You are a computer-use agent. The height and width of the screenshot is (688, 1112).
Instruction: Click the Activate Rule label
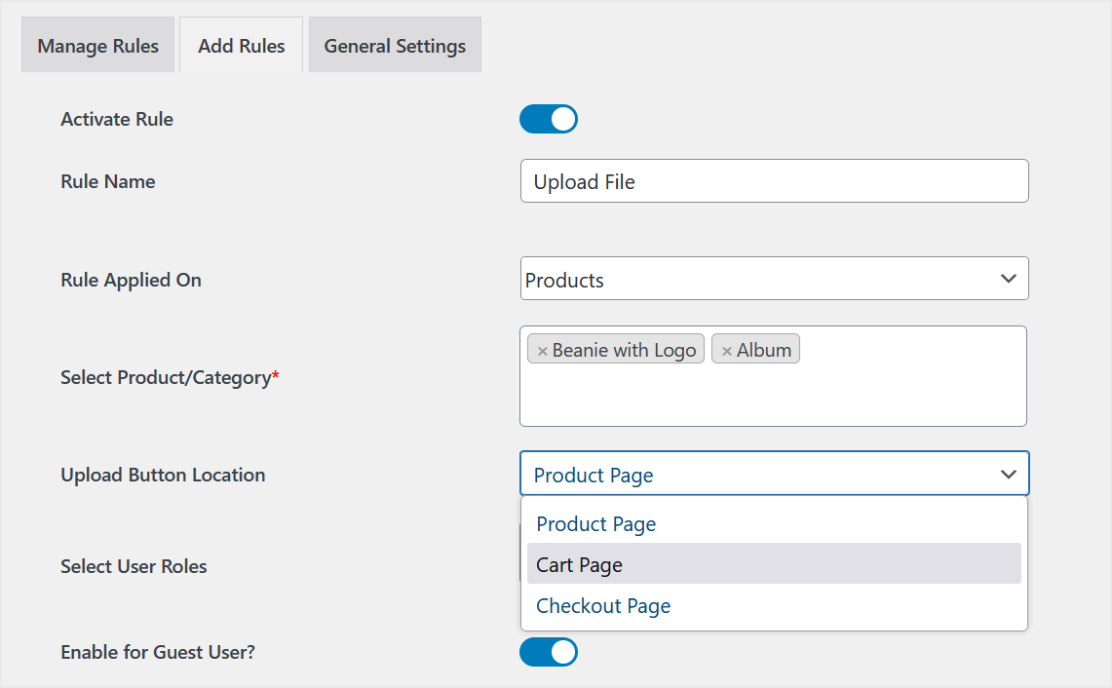(117, 119)
